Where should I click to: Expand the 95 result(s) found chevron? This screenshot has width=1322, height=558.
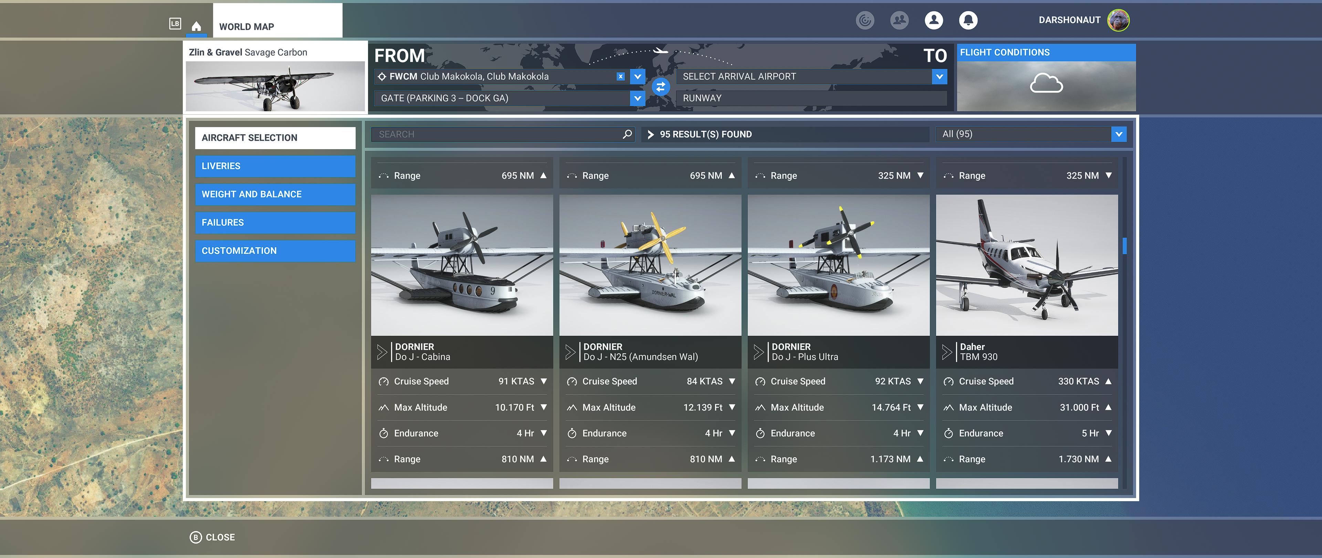pos(650,134)
